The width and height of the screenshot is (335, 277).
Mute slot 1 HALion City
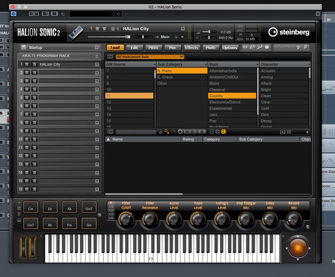point(27,64)
